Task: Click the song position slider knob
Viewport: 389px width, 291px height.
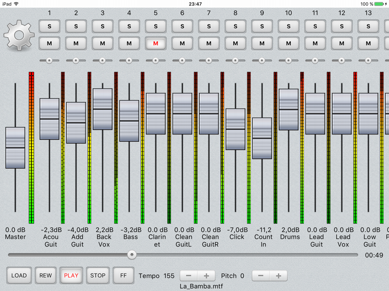Action: [x=132, y=255]
